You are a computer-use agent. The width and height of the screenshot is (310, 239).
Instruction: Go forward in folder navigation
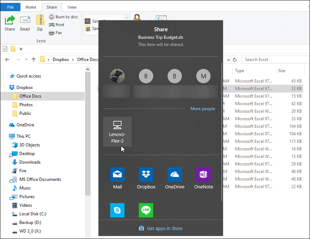(18, 60)
